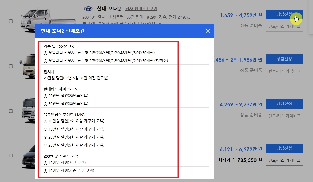Click the 20만원 할인(20만포인트) line
Viewport: 313px width, 182px height.
[66, 96]
